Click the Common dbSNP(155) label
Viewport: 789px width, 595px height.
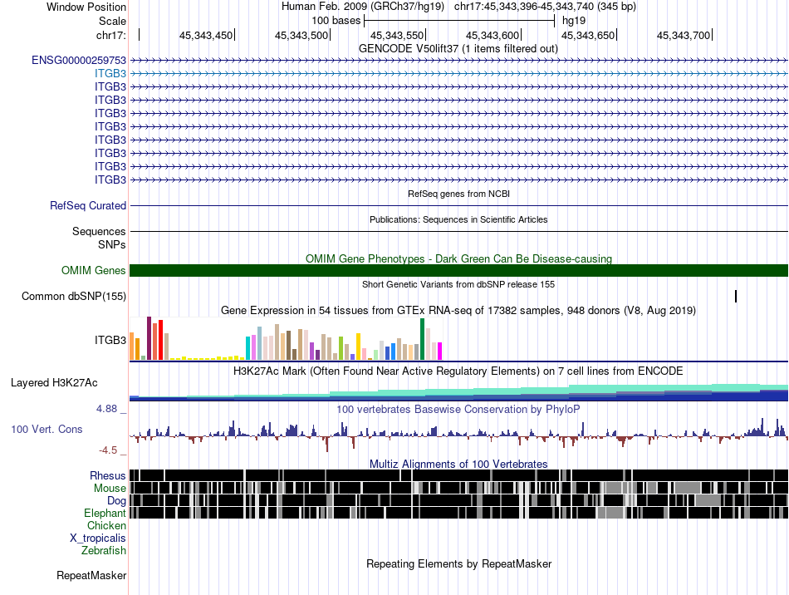[73, 297]
